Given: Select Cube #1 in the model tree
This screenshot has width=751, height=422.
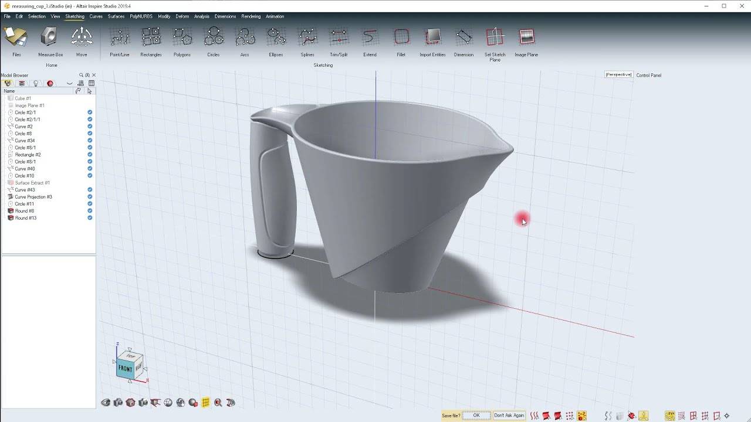Looking at the screenshot, I should pyautogui.click(x=23, y=98).
